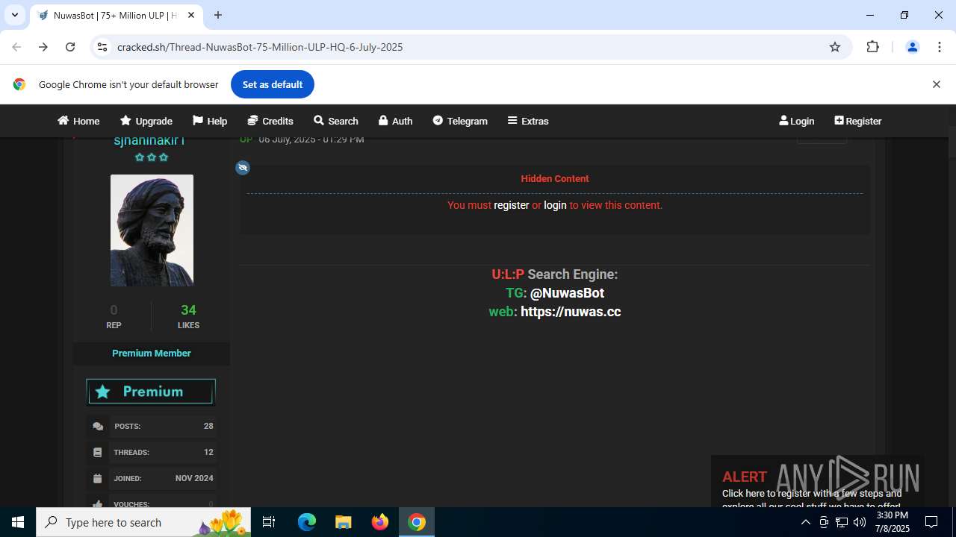Launch Firefox from taskbar
The width and height of the screenshot is (956, 537).
[x=380, y=522]
